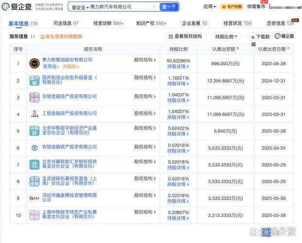
Task: Click the 鑫麦穗 red logo icon
Action: [x=35, y=198]
